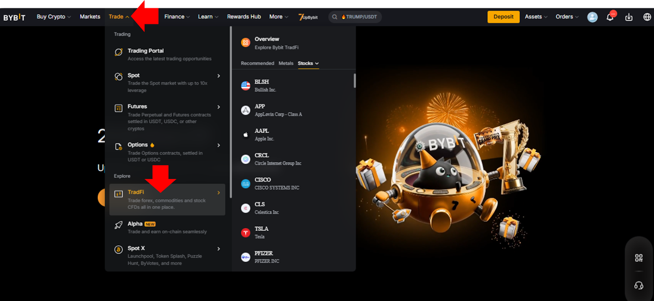Go to Markets in the navigation bar

coord(90,17)
